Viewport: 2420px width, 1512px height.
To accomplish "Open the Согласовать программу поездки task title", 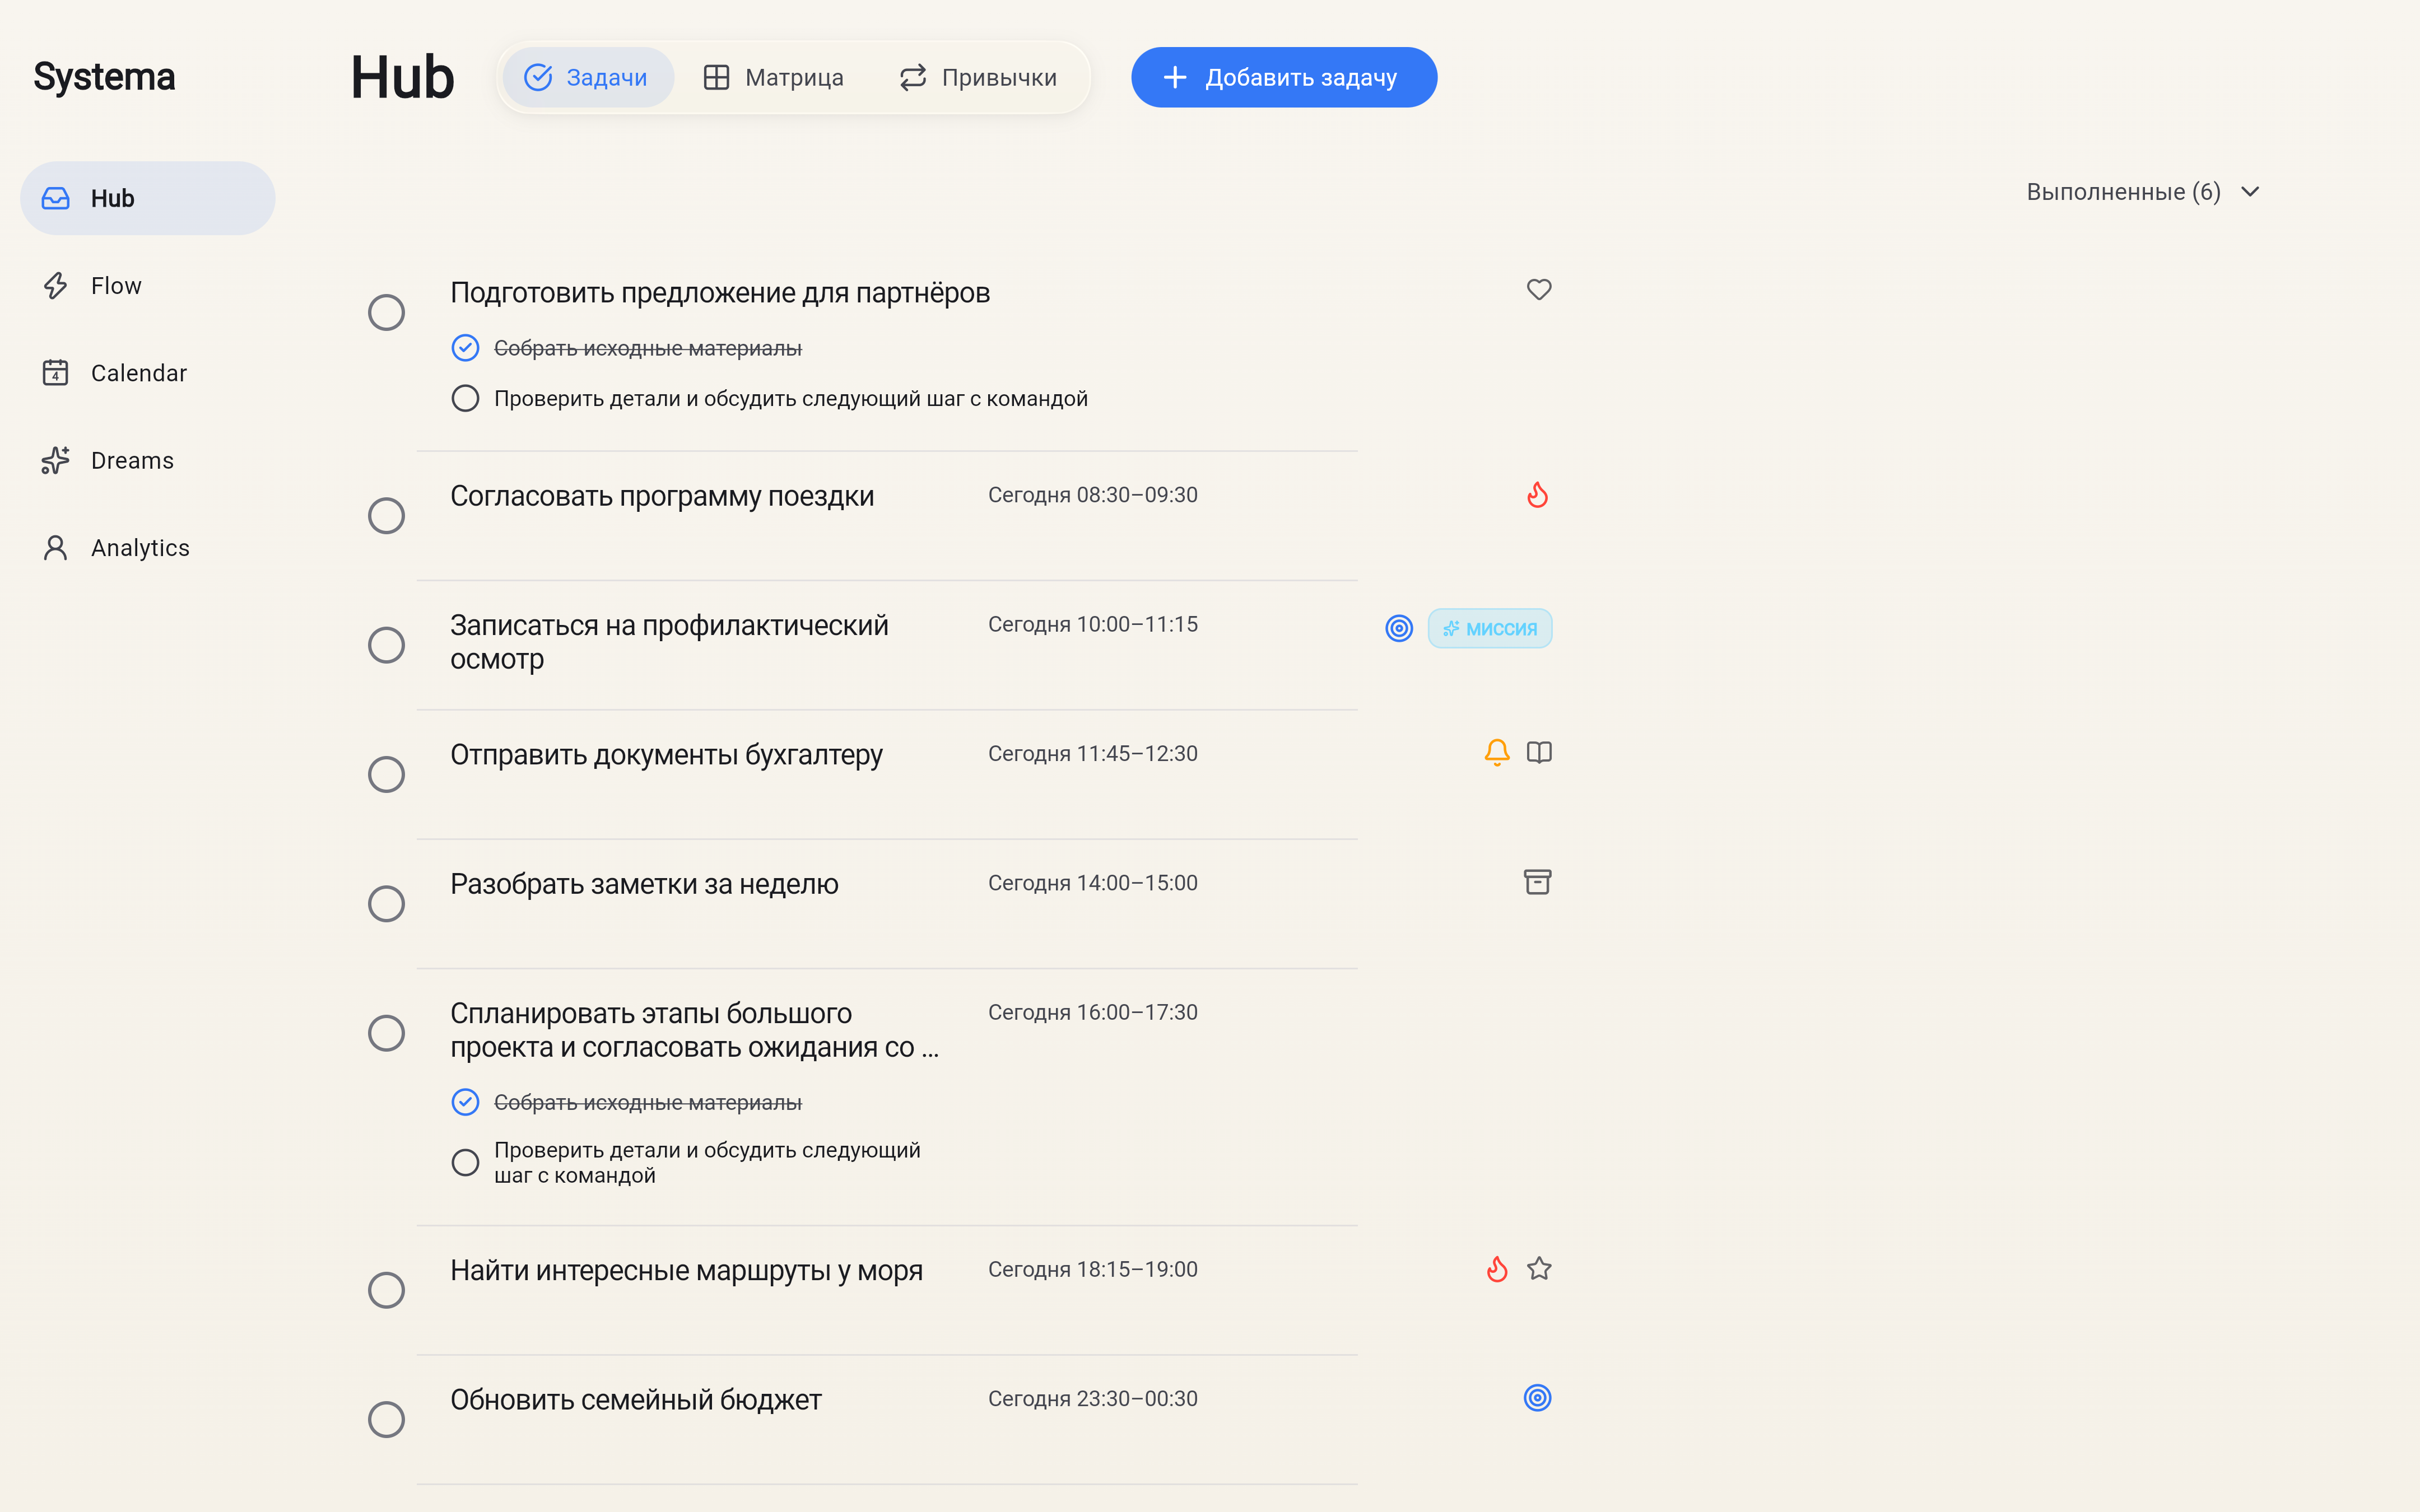I will click(x=662, y=496).
